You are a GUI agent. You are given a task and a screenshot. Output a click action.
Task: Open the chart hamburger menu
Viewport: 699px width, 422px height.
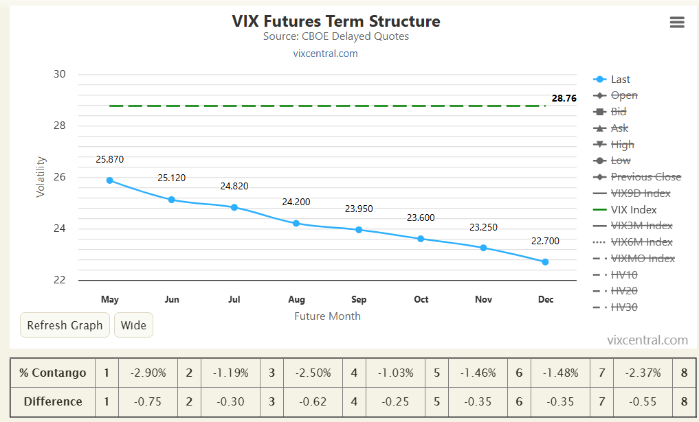[677, 22]
